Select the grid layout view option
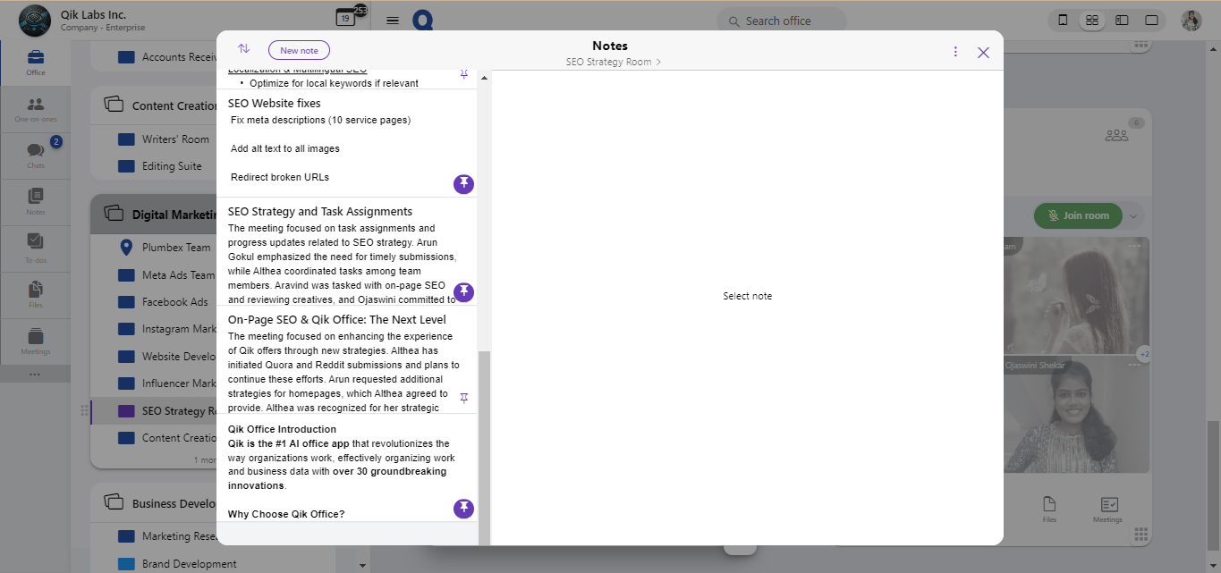Screen dimensions: 1221x573 click(1091, 21)
